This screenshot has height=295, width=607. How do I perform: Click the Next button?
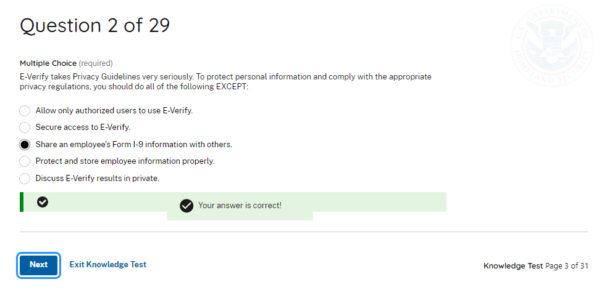click(x=38, y=265)
